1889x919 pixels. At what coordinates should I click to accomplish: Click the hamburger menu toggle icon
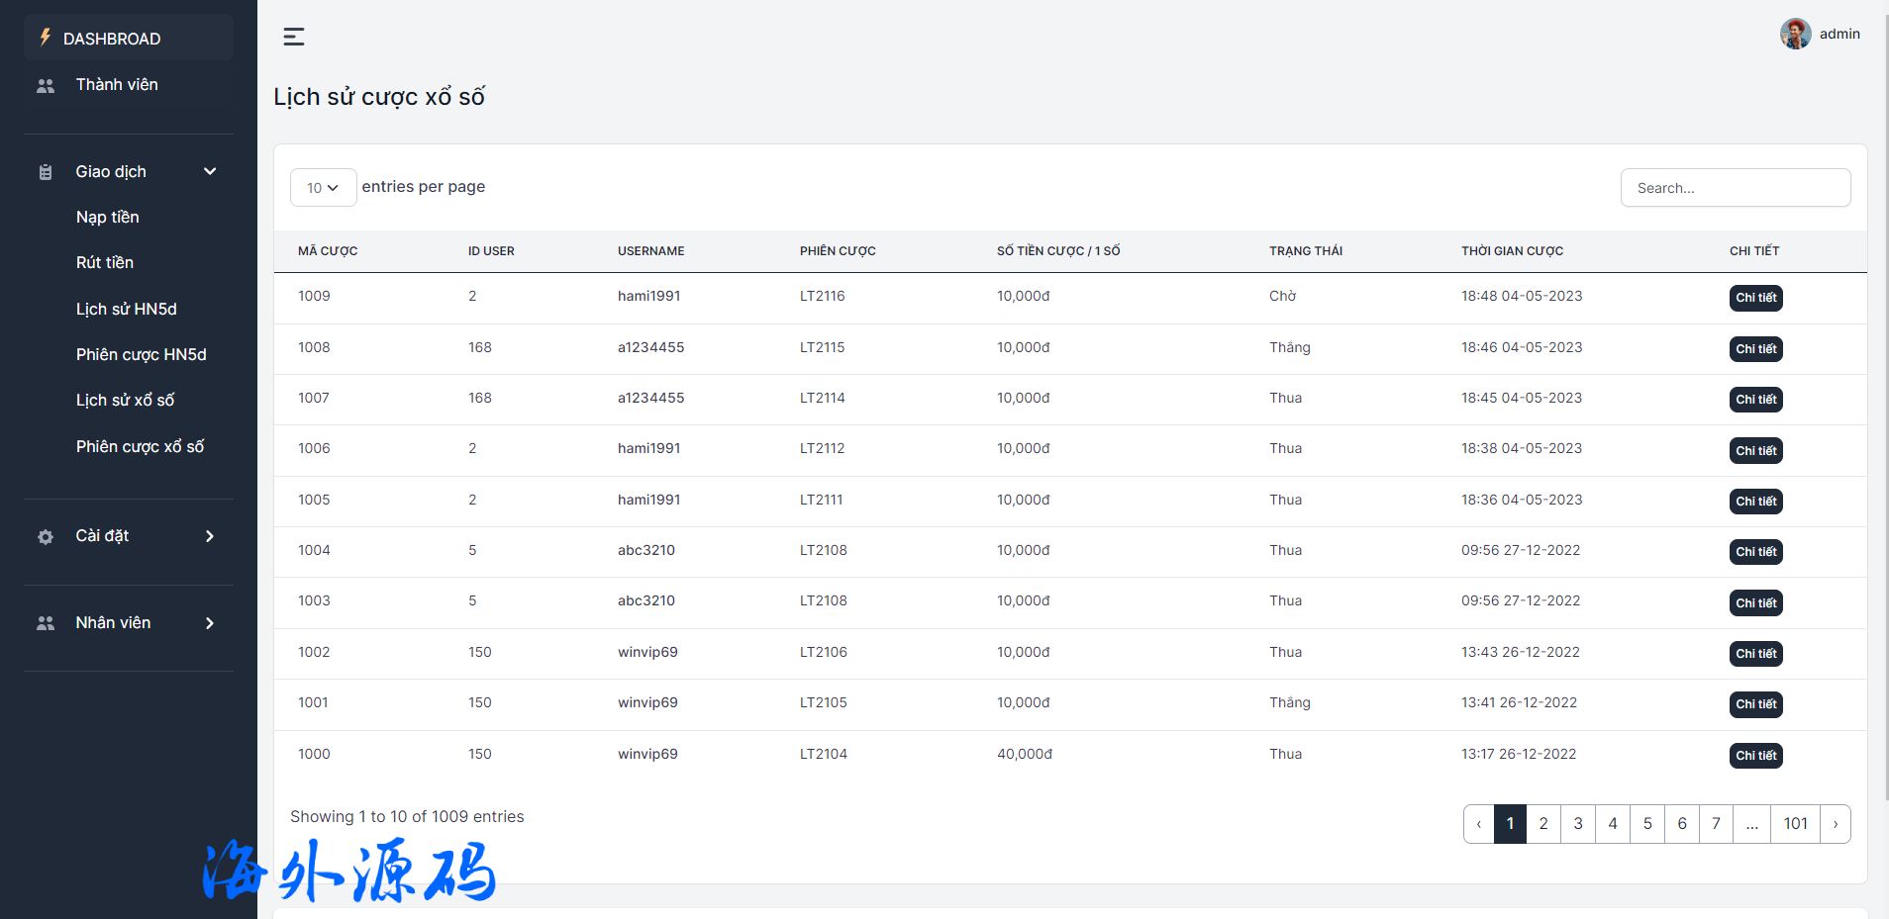point(294,37)
